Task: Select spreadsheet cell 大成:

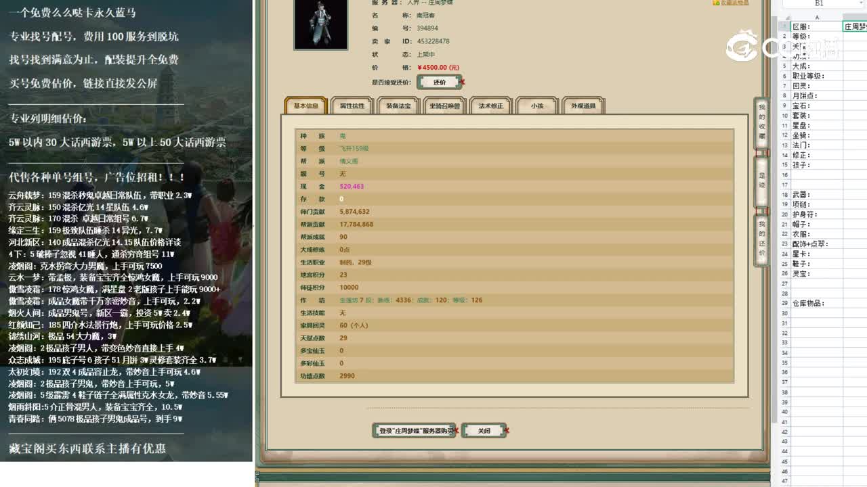Action: [x=816, y=66]
